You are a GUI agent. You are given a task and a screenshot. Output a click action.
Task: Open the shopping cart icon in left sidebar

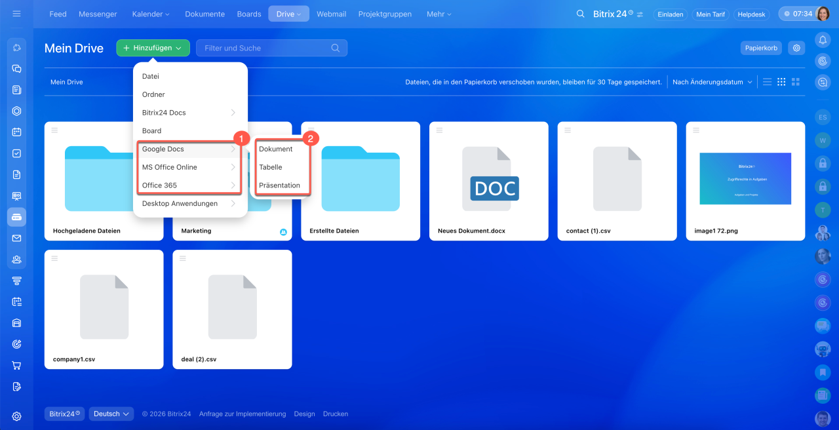click(17, 365)
